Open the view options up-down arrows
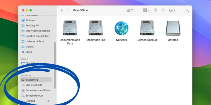The image size is (211, 105). (x=132, y=10)
